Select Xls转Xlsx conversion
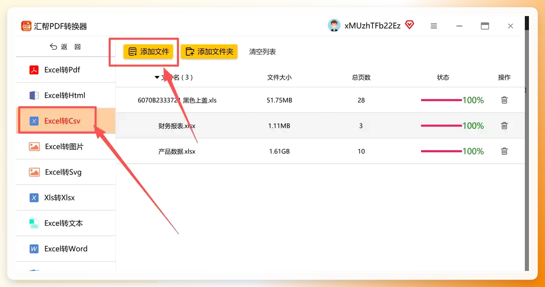The width and height of the screenshot is (545, 287). 65,198
